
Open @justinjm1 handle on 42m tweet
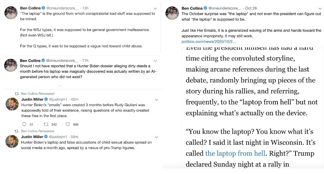coord(58,99)
